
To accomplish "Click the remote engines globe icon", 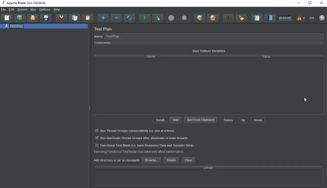I will point(322,18).
